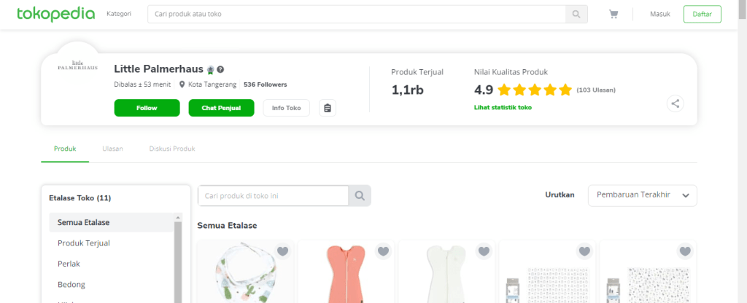Toggle wishlist heart on the white swaddle
Viewport: 747px width, 303px height.
[484, 251]
